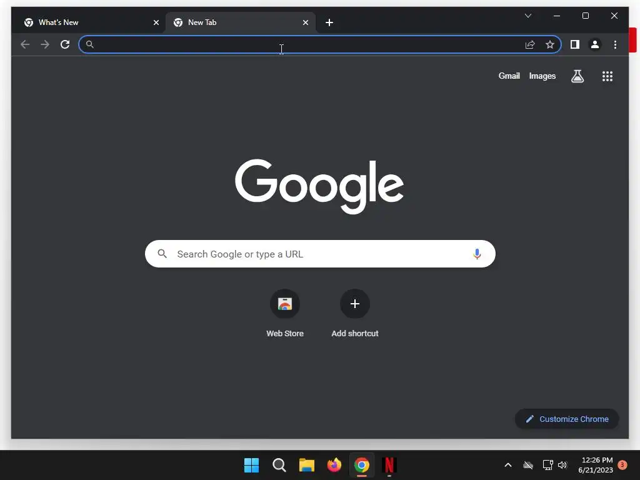Add a shortcut with plus tile
Image resolution: width=640 pixels, height=480 pixels.
pyautogui.click(x=355, y=314)
